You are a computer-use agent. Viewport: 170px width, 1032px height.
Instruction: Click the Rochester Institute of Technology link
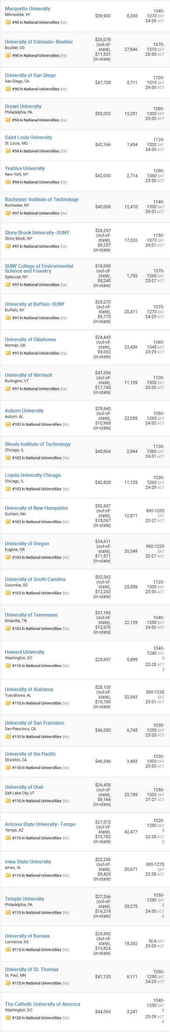click(x=42, y=200)
